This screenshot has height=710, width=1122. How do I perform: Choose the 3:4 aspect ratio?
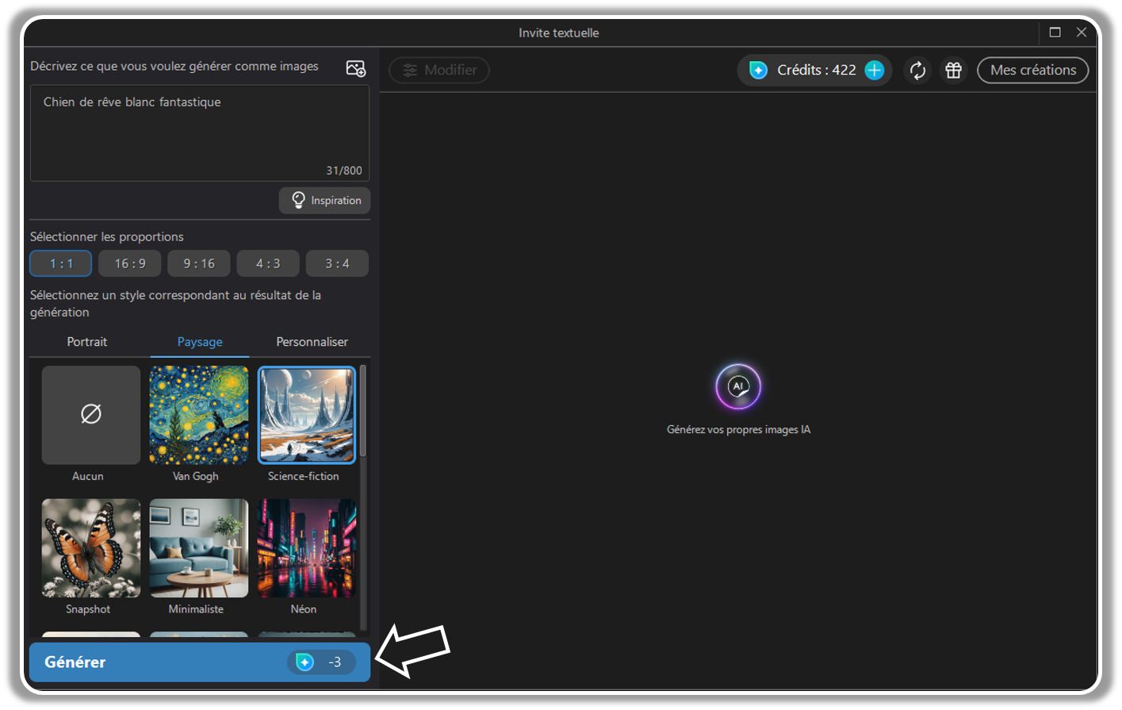pyautogui.click(x=337, y=263)
